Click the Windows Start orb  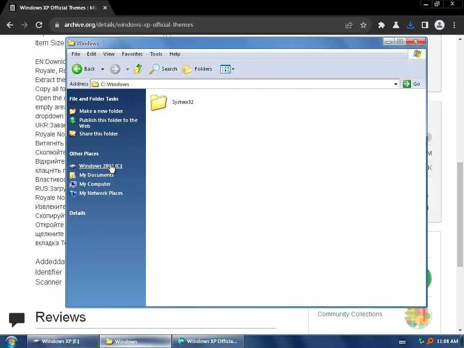pyautogui.click(x=11, y=342)
